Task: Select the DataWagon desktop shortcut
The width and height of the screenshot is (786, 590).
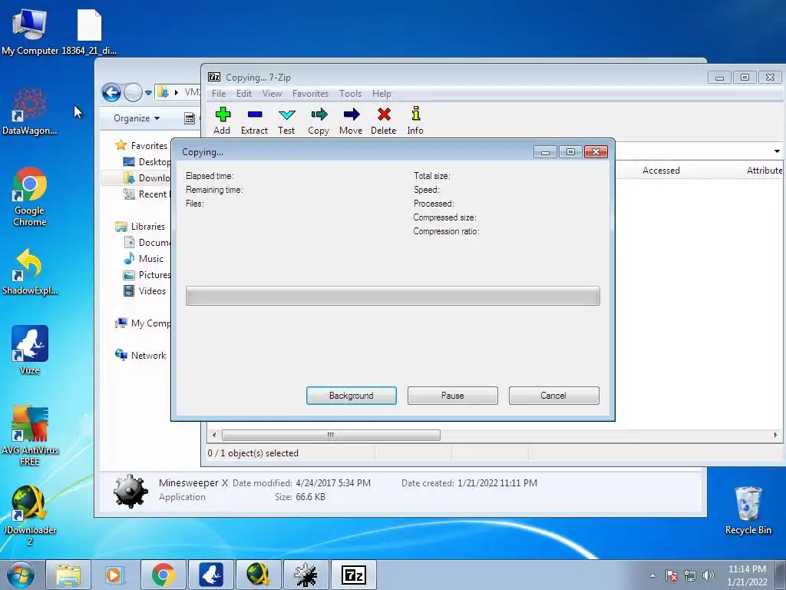Action: click(x=30, y=111)
